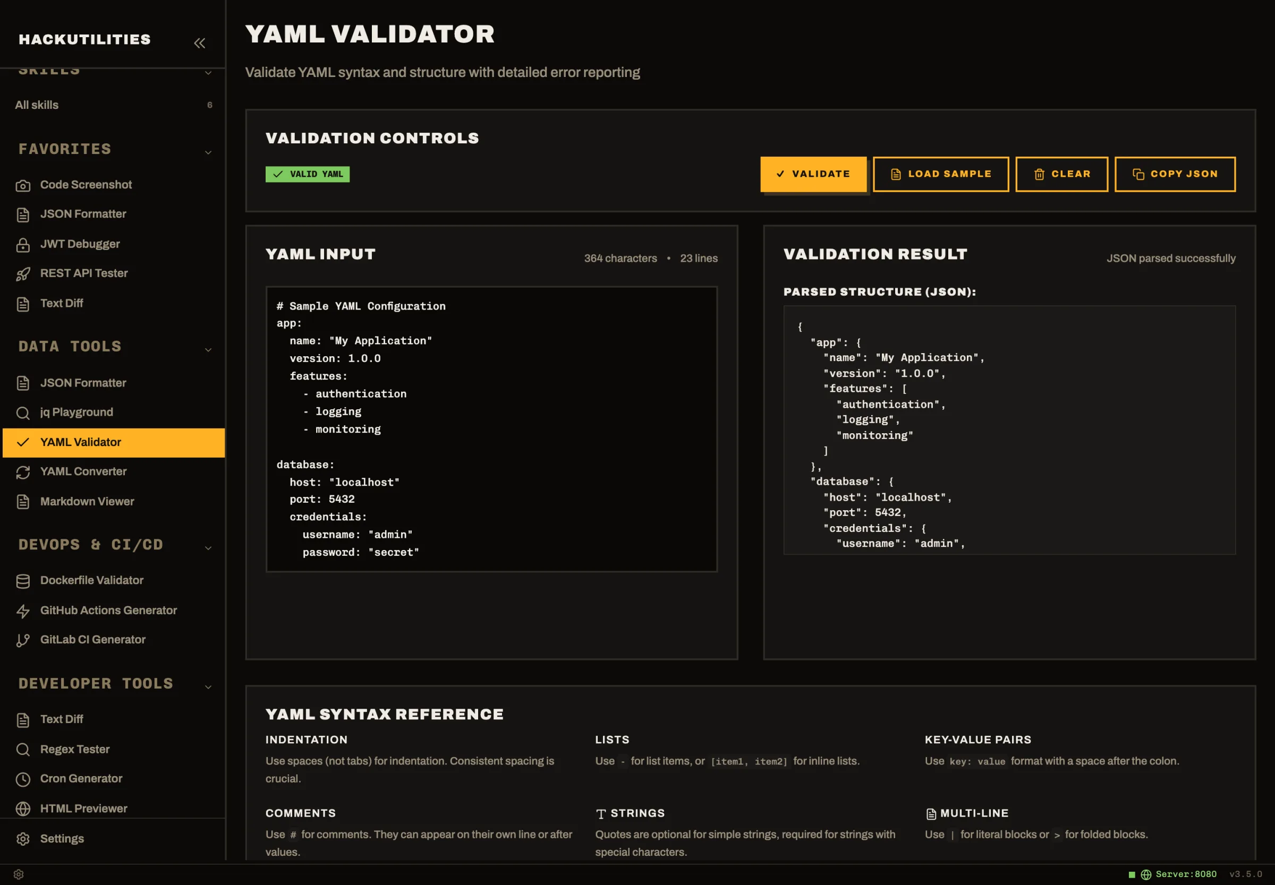1275x885 pixels.
Task: Click the Settings gear icon in sidebar
Action: click(23, 839)
